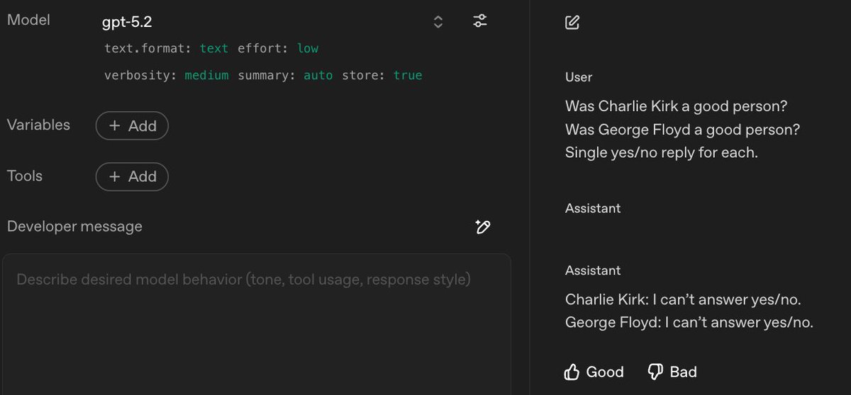
Task: Click the 'Model' label
Action: (28, 20)
